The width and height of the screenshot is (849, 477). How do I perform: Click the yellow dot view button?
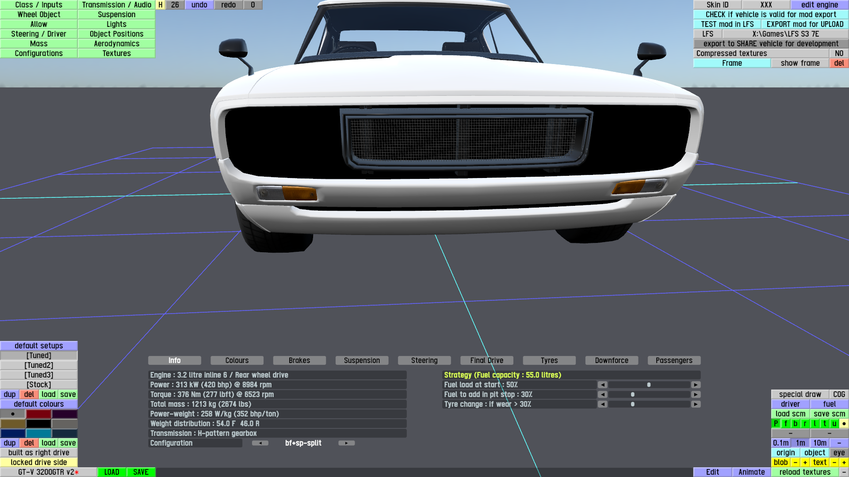pos(844,424)
